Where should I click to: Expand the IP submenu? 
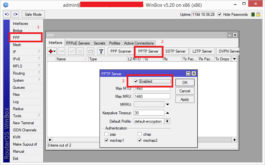click(39, 52)
